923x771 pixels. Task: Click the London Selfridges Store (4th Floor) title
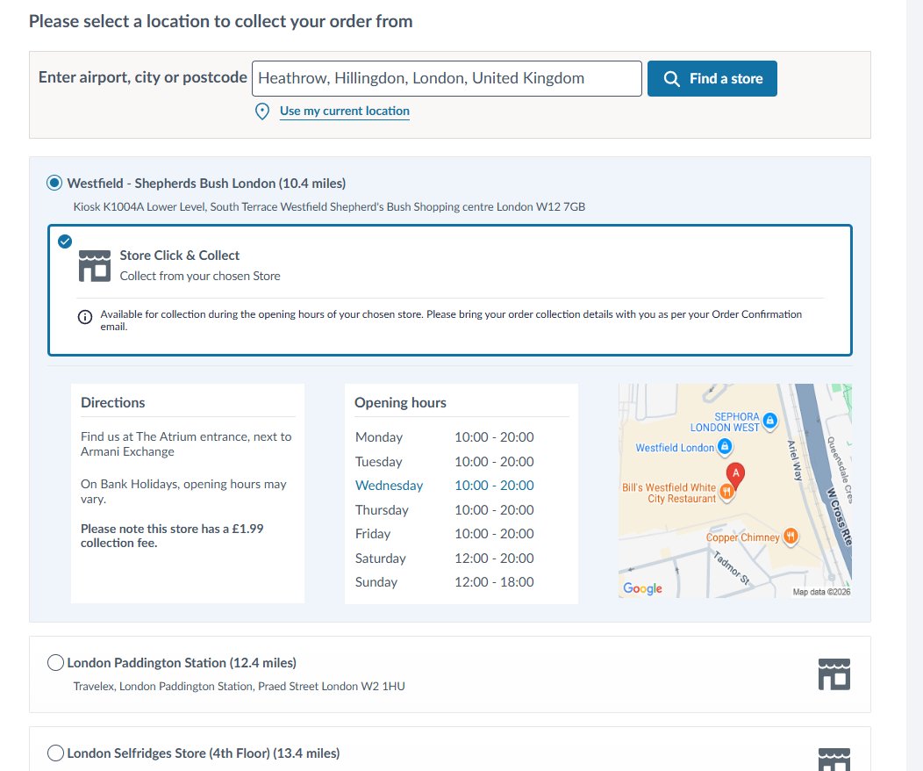(203, 753)
